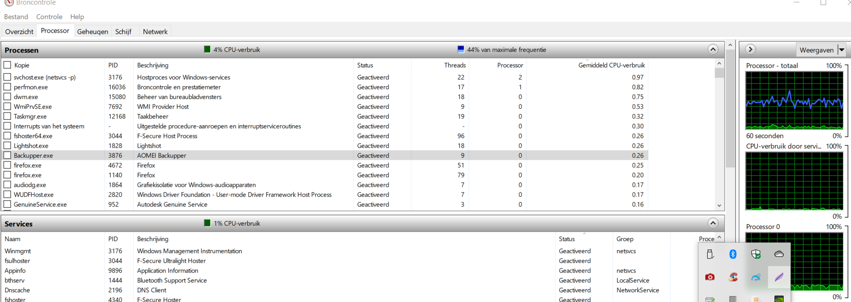Click the process list scroll-down arrow
The width and height of the screenshot is (851, 302).
pyautogui.click(x=719, y=206)
